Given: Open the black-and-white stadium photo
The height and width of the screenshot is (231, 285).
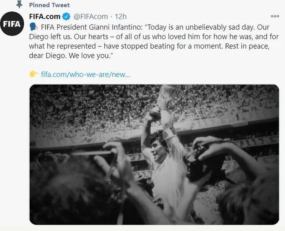Looking at the screenshot, I should click(x=154, y=155).
